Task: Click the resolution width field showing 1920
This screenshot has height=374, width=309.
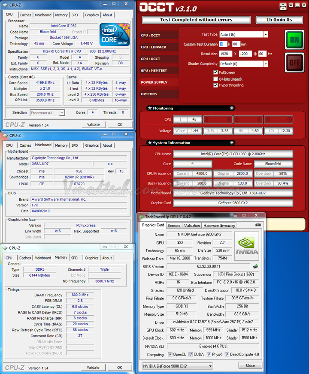Action: pos(226,54)
